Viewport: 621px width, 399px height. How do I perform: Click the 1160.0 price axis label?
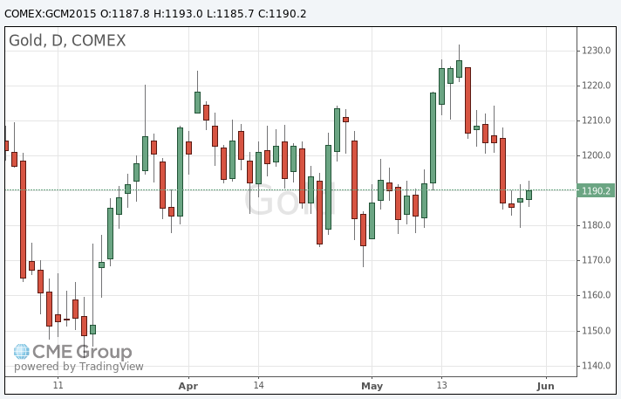(596, 295)
